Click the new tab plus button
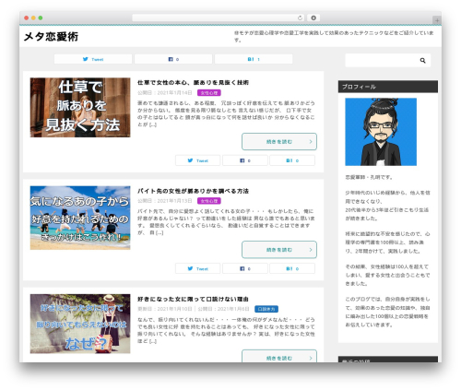This screenshot has width=461, height=390. click(x=437, y=20)
